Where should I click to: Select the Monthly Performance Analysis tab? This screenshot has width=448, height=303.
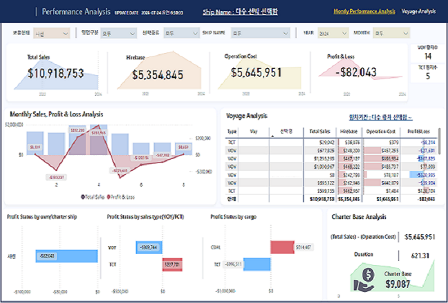364,12
